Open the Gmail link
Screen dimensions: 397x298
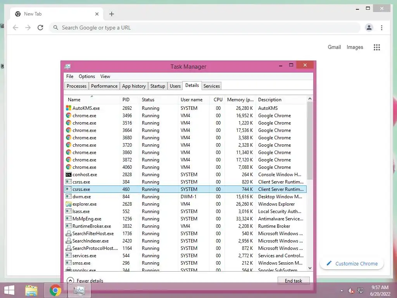[x=334, y=47]
